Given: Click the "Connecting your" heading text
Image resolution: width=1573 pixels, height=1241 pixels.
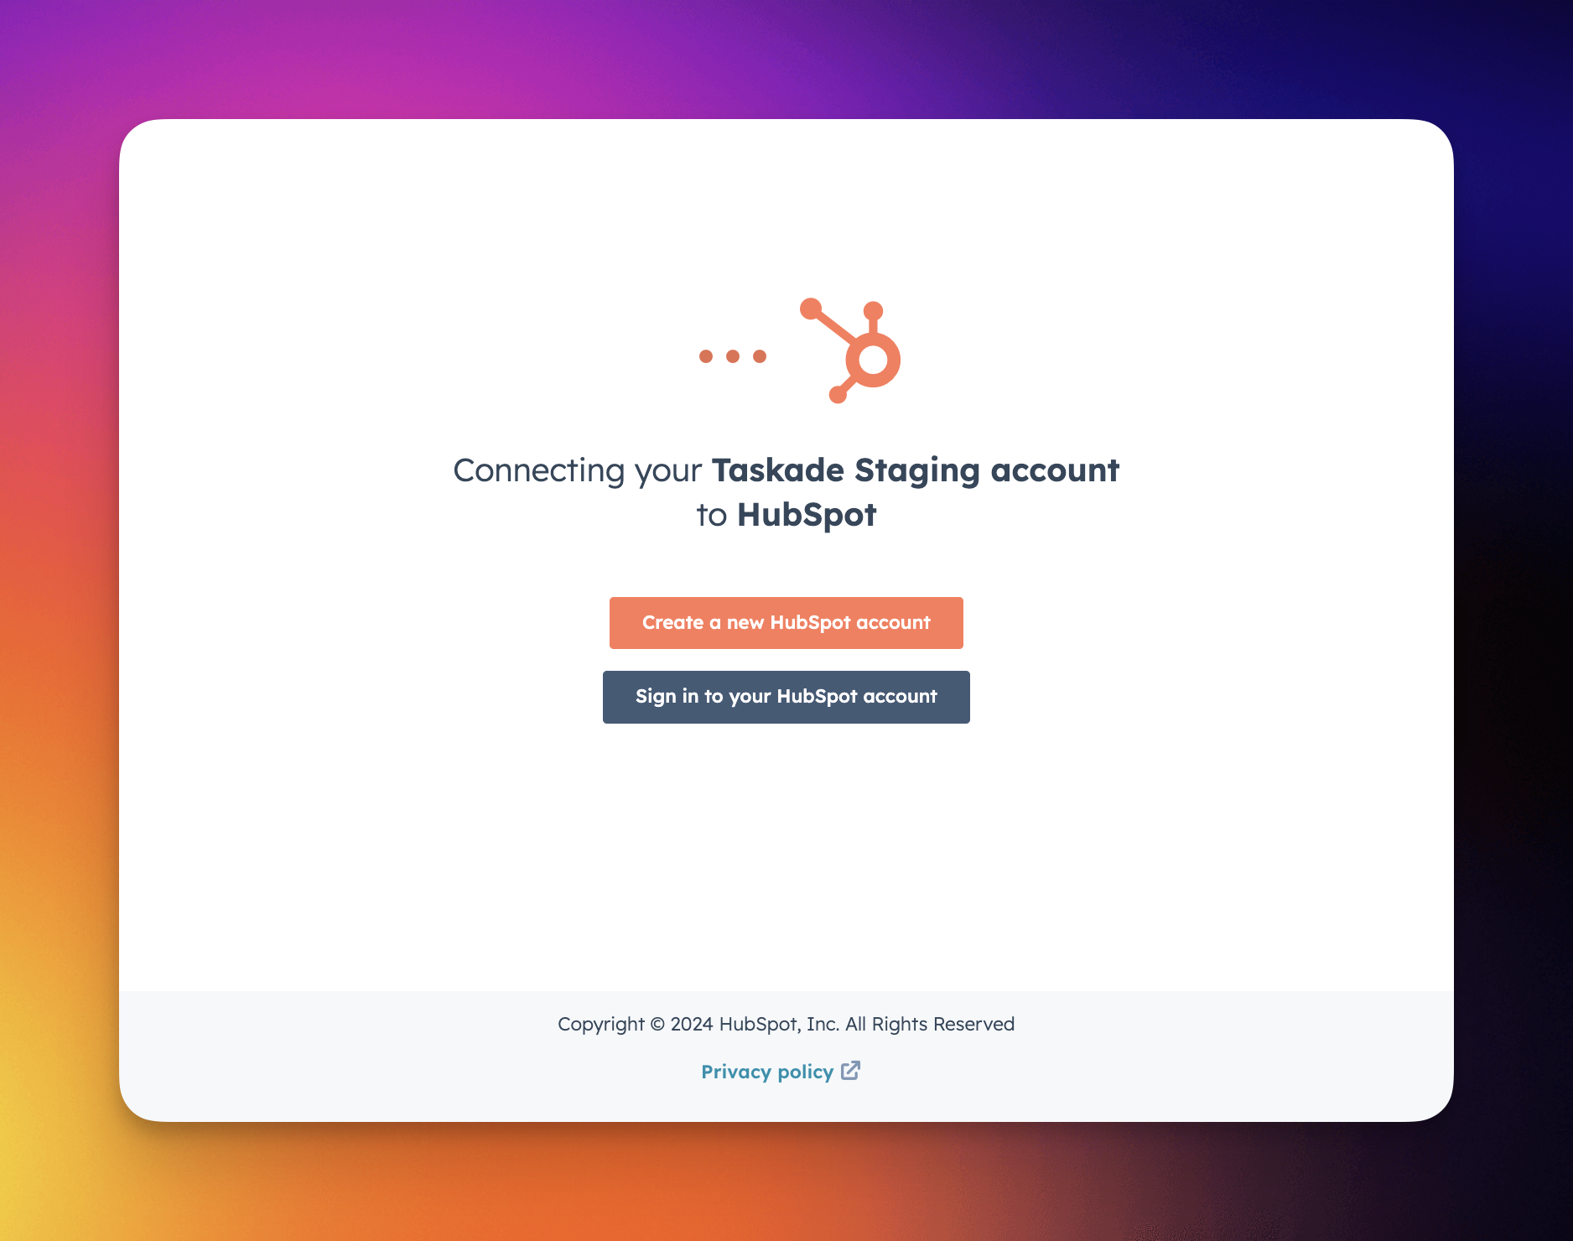Looking at the screenshot, I should pyautogui.click(x=577, y=470).
